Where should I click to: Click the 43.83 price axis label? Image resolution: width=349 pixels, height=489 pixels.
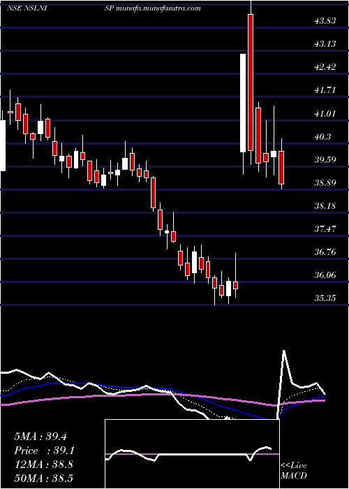(325, 20)
